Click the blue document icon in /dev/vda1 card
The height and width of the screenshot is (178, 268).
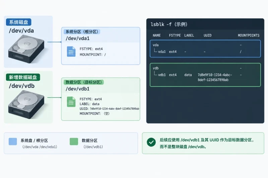coord(71,51)
